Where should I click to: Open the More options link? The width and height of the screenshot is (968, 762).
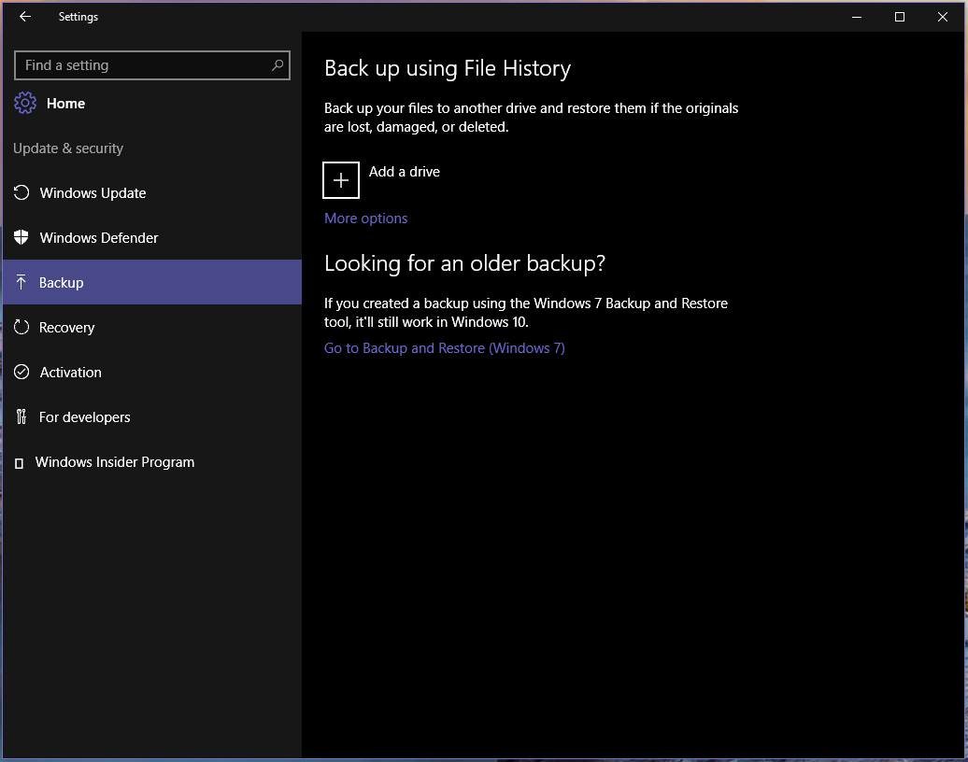(x=365, y=219)
